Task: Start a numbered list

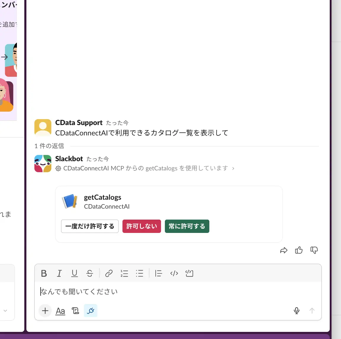Action: [124, 273]
